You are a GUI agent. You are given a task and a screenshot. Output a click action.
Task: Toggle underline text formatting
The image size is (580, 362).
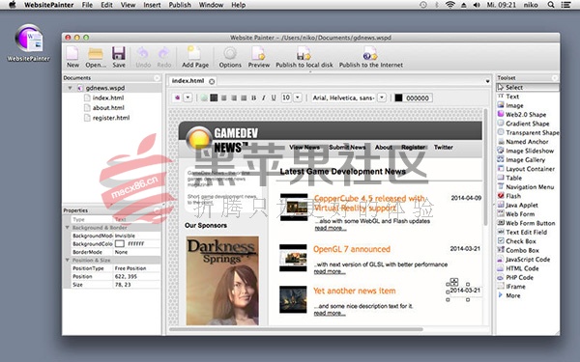click(x=274, y=97)
